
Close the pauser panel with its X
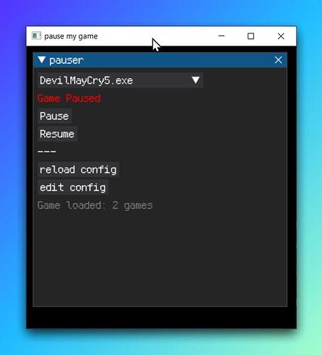278,60
